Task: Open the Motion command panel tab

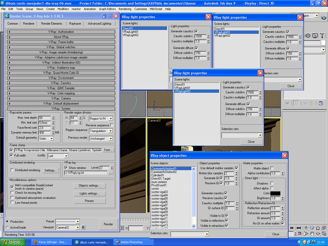Action: (x=308, y=36)
